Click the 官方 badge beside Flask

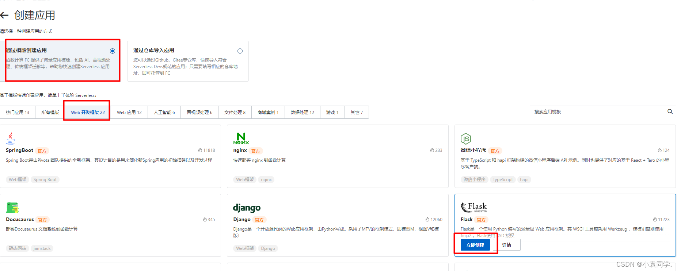(482, 220)
